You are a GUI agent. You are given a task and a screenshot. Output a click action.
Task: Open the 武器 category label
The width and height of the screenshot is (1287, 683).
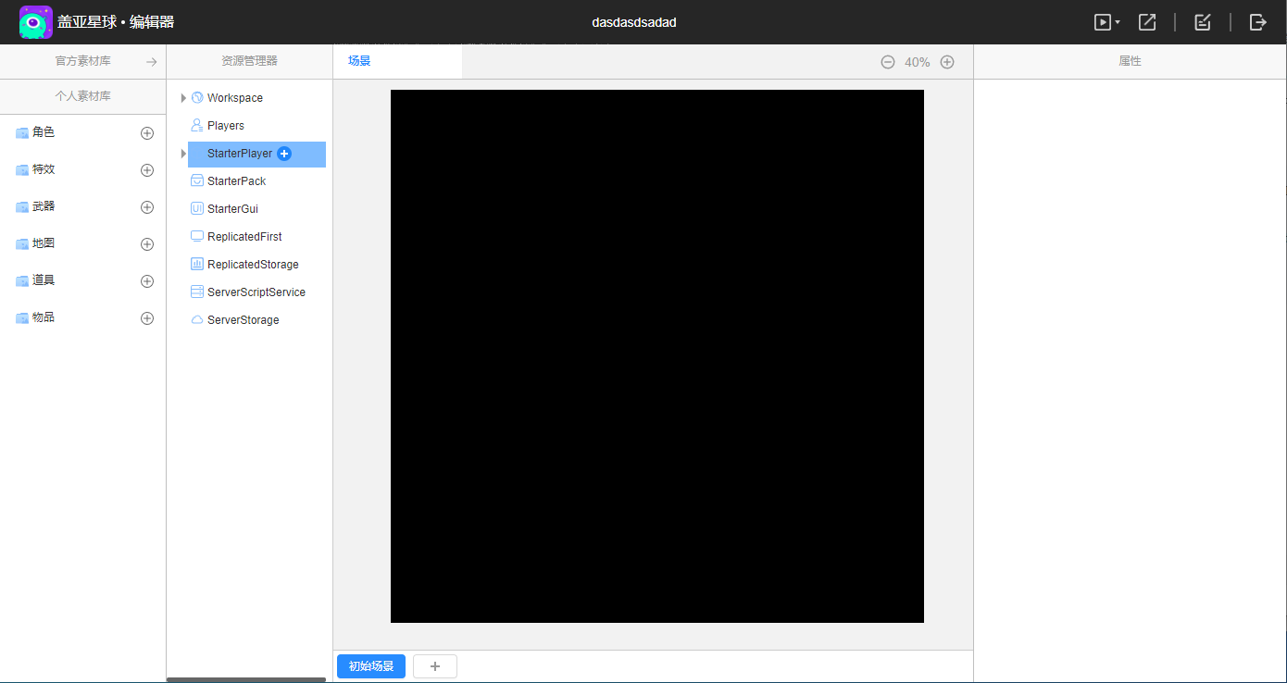coord(44,206)
